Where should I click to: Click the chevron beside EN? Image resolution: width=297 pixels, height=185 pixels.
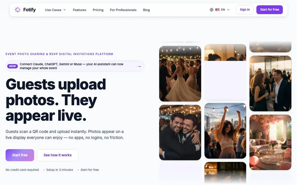tap(228, 10)
